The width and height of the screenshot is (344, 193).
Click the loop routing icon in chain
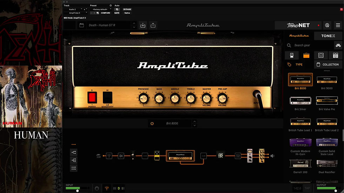99,156
